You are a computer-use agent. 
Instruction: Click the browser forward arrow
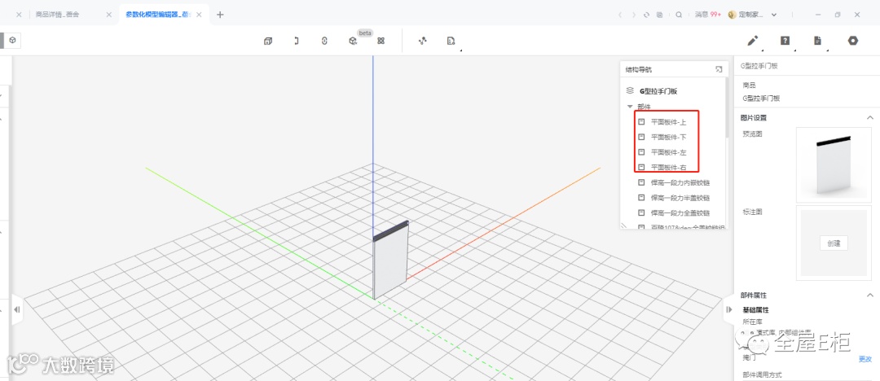(x=634, y=15)
